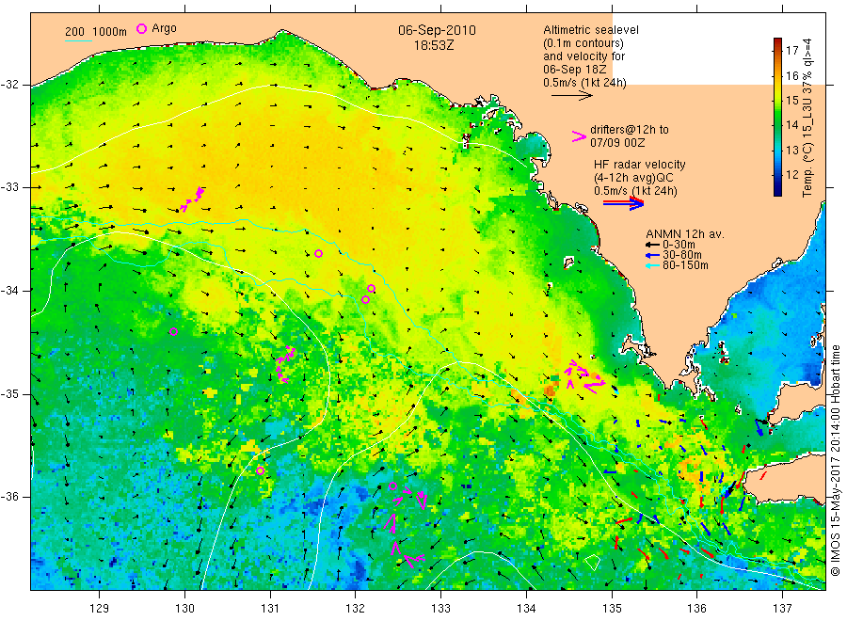Click the longitude axis label 137
The image size is (847, 621).
pyautogui.click(x=782, y=609)
